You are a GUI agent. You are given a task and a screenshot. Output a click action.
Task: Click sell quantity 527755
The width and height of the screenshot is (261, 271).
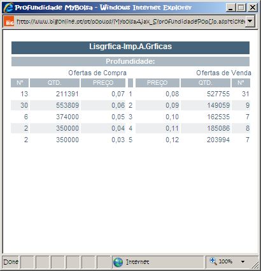[x=218, y=94]
